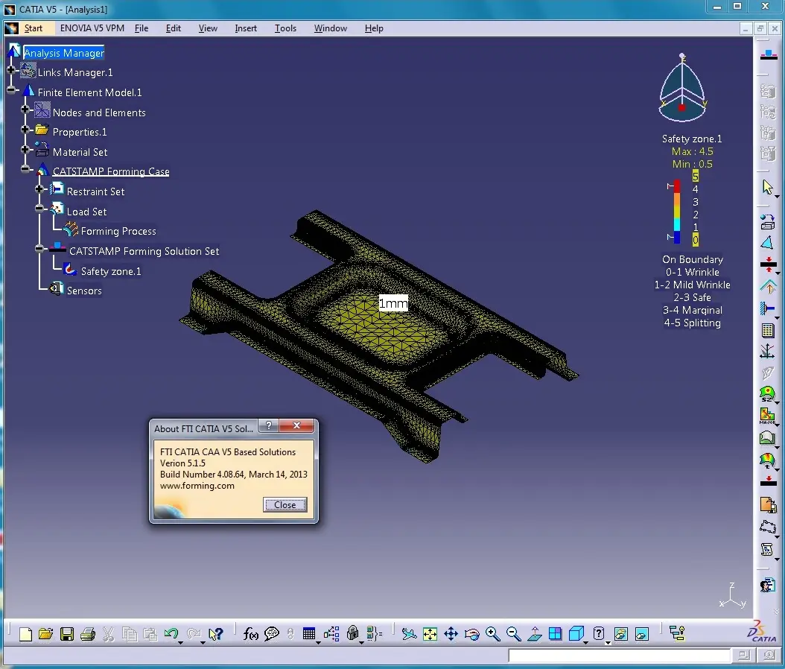Fit All In view
Image resolution: width=785 pixels, height=669 pixels.
point(430,634)
